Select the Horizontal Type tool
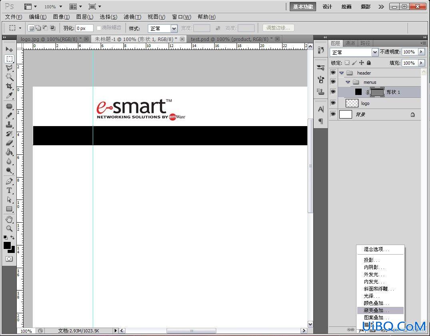430x336 pixels. pos(9,190)
